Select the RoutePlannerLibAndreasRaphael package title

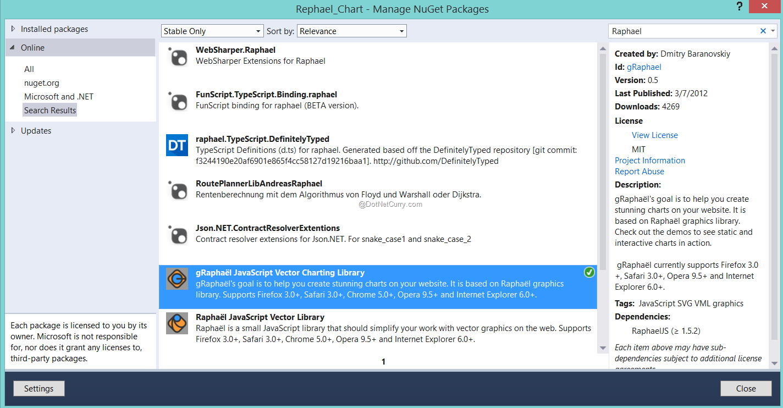[259, 184]
